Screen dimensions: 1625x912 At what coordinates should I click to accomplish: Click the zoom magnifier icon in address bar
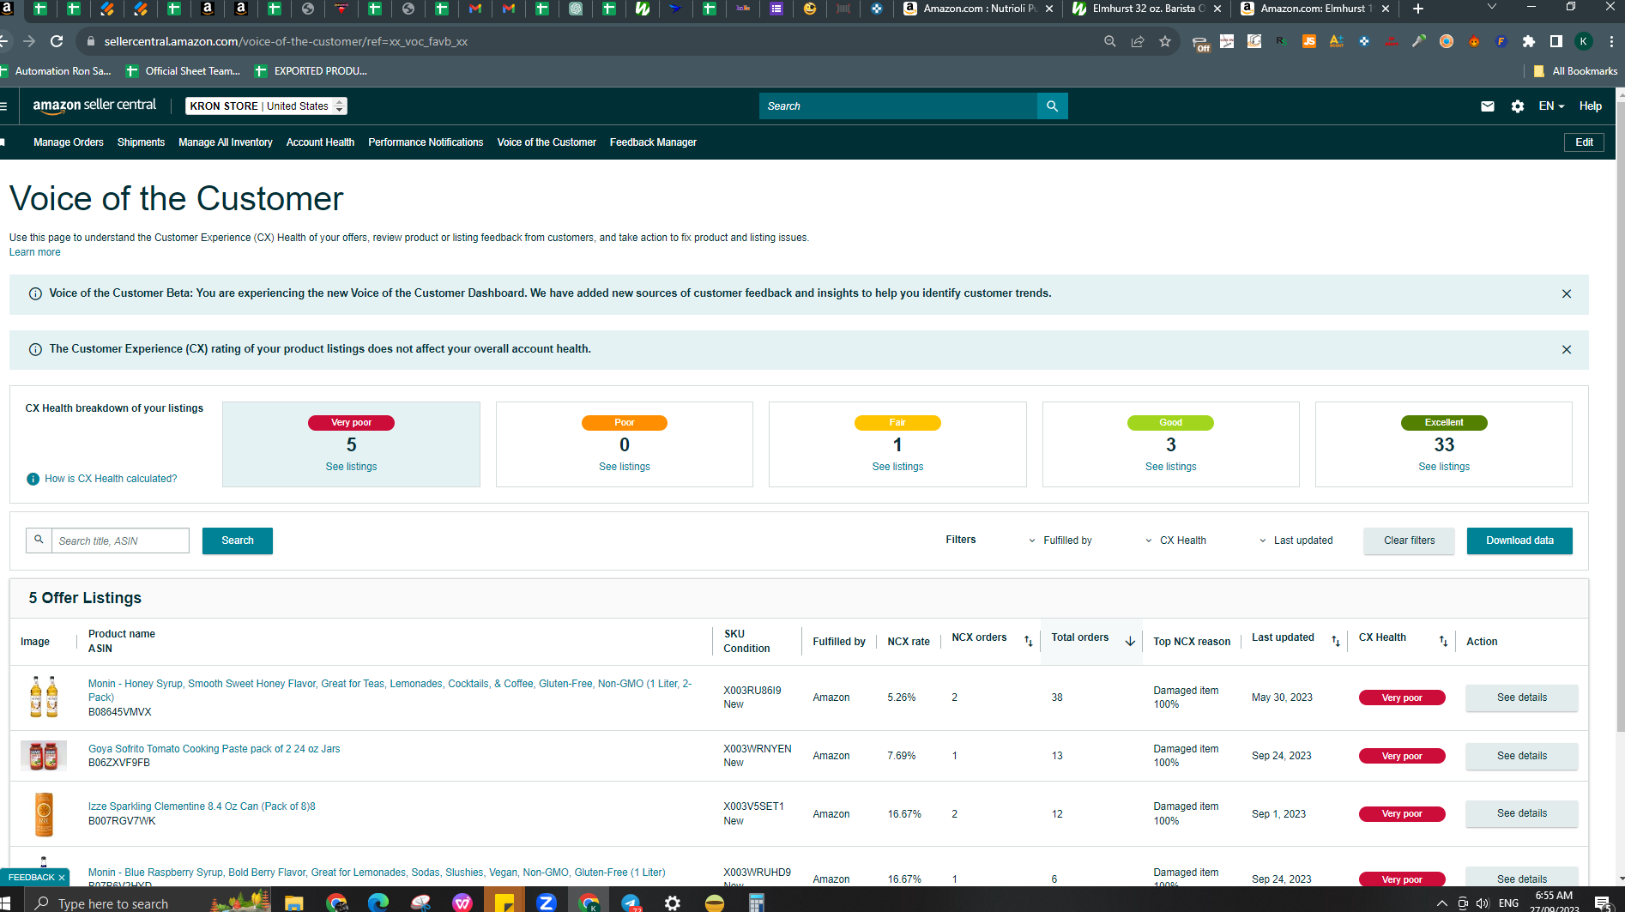click(1110, 41)
